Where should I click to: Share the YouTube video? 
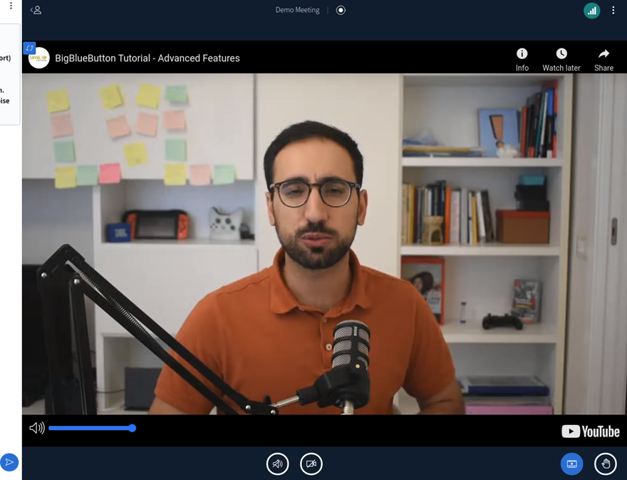[603, 59]
